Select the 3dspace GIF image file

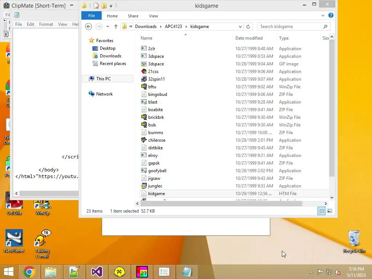pos(156,64)
